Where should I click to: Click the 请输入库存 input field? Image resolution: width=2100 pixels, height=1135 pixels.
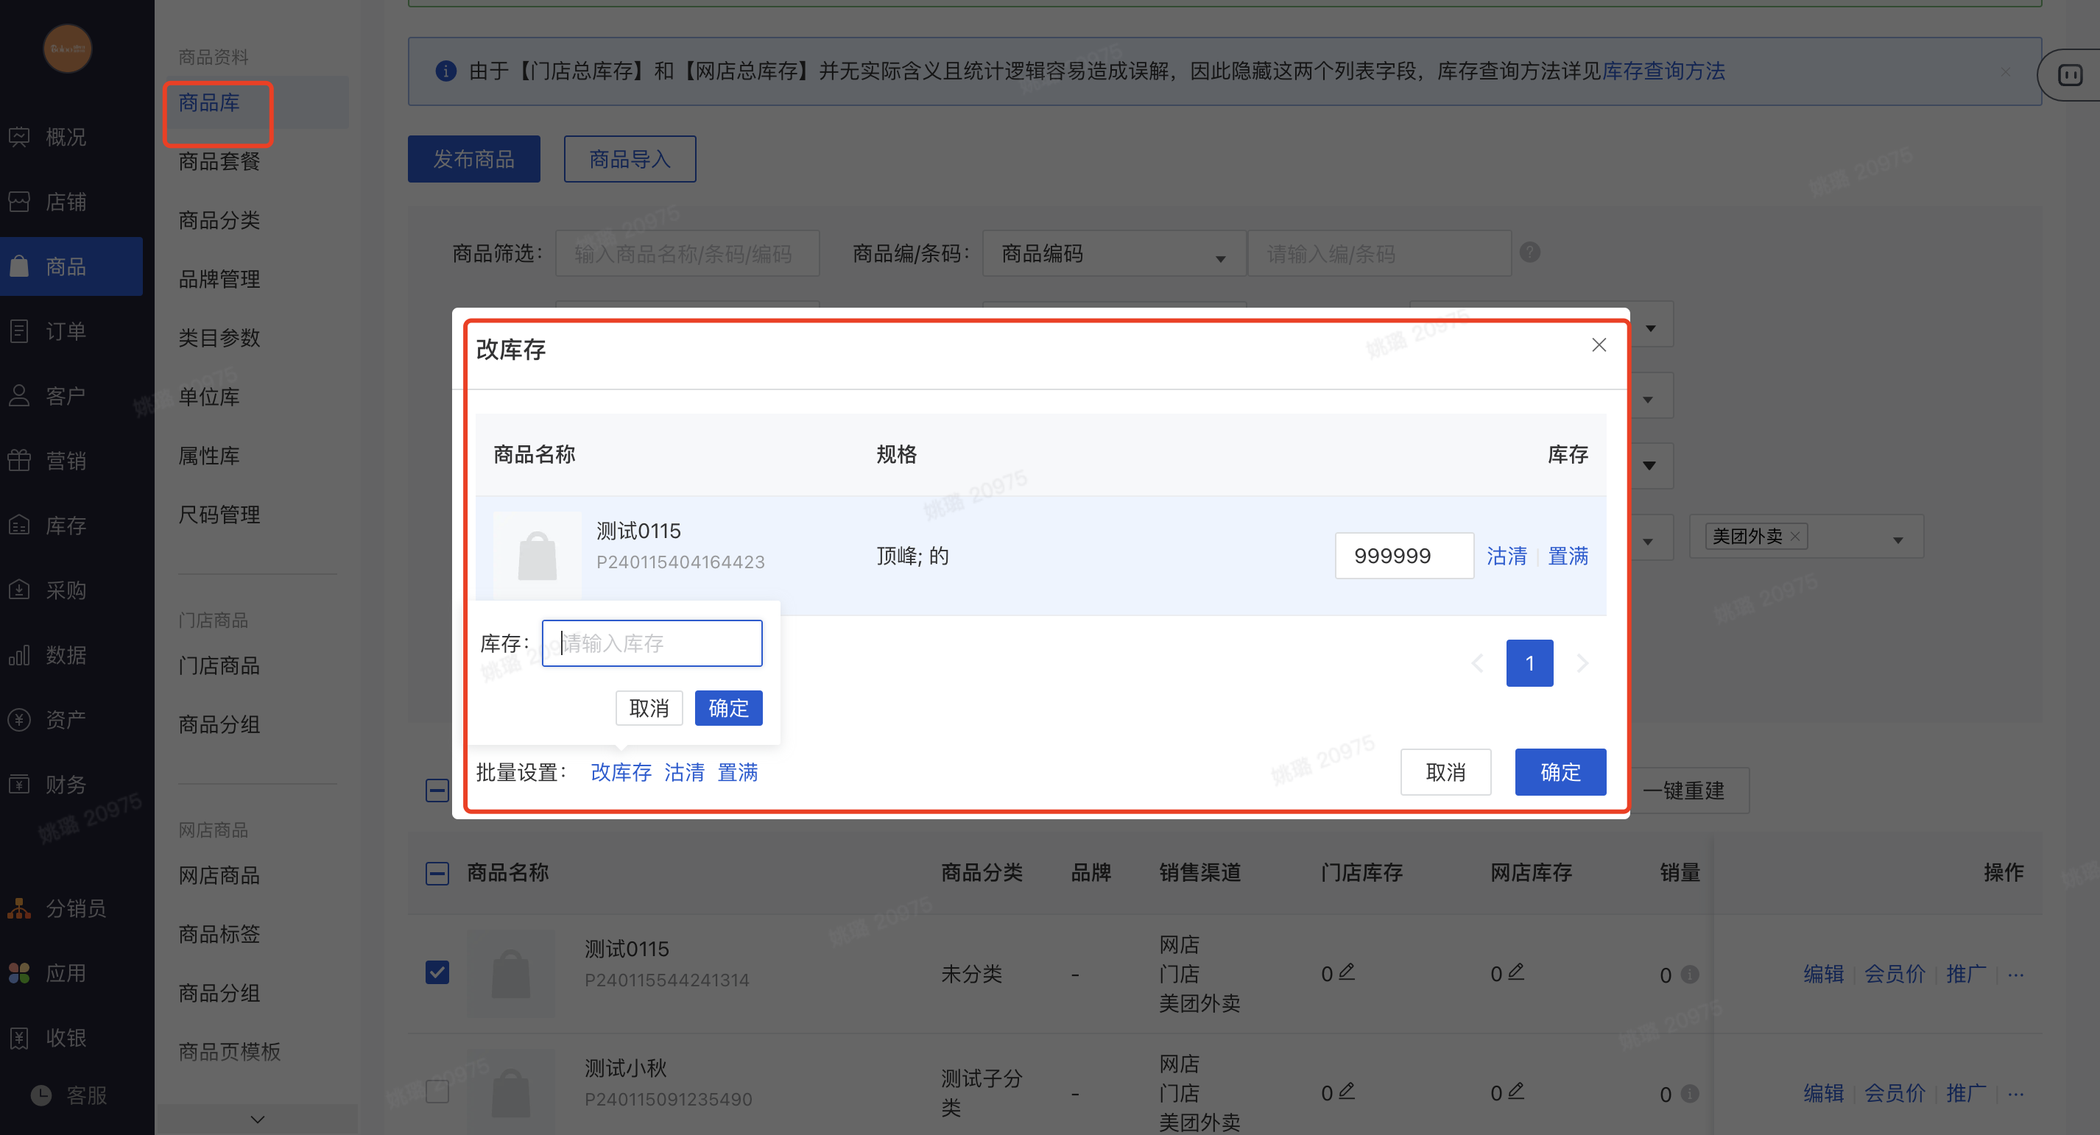[652, 644]
